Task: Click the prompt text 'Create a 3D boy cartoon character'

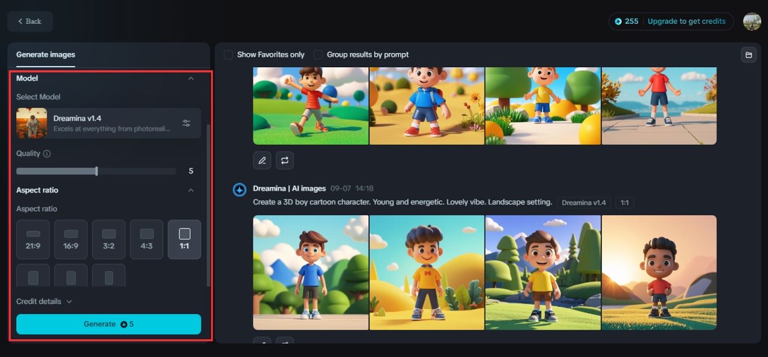Action: pos(311,203)
